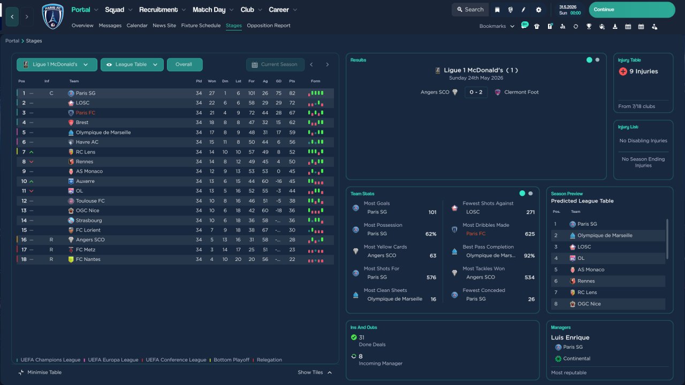Image resolution: width=685 pixels, height=385 pixels.
Task: Click the Clermont Foot crest in Results
Action: [498, 92]
